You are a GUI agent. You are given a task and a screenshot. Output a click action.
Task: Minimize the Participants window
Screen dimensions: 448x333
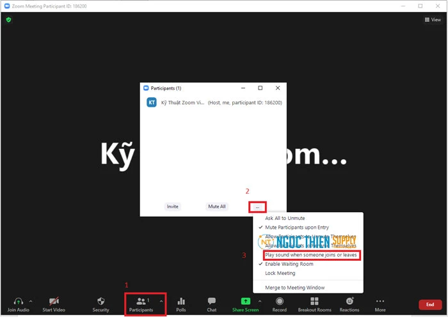point(243,88)
